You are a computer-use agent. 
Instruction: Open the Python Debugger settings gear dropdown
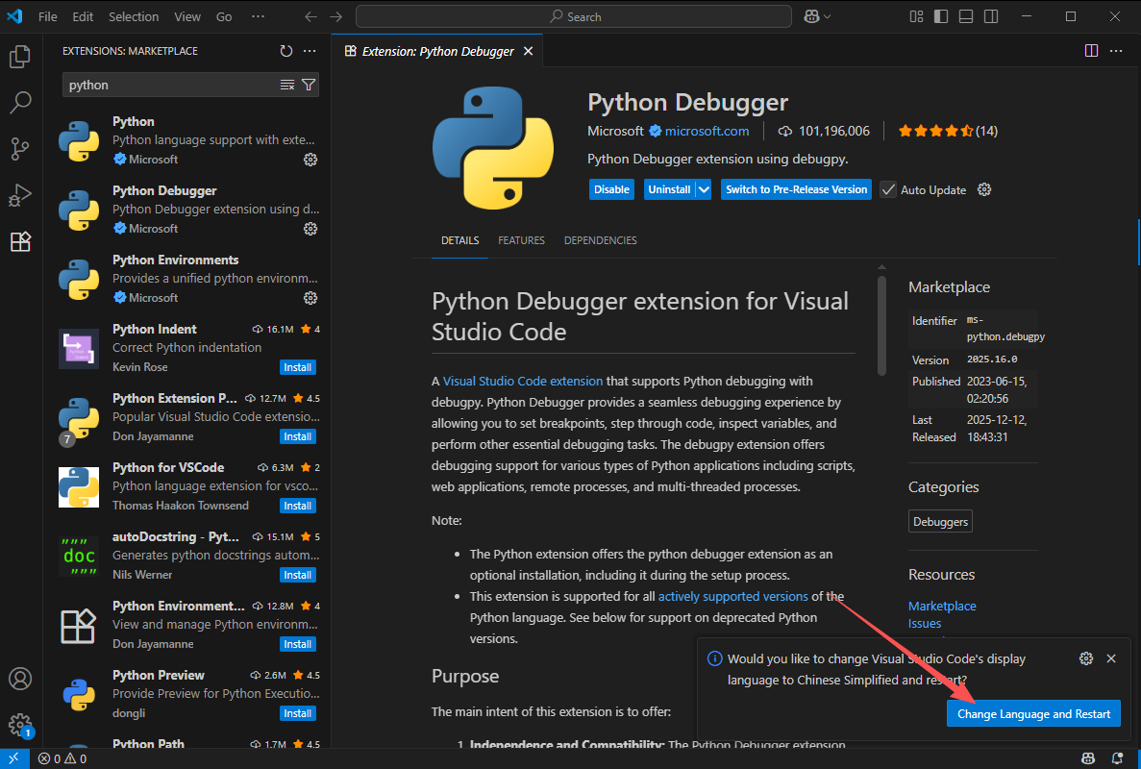984,189
